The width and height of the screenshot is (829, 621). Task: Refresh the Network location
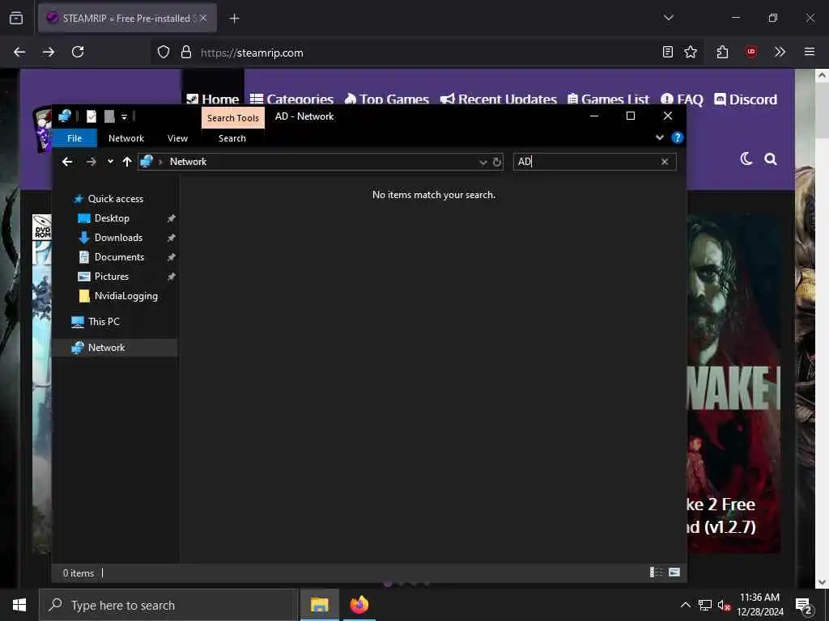point(497,162)
